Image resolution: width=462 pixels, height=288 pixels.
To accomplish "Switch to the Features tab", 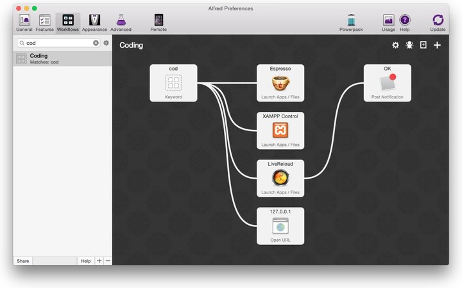I will (x=44, y=22).
